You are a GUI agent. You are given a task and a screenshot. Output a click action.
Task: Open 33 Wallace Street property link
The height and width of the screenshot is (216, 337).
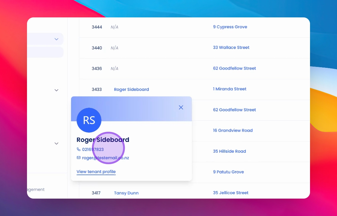pos(231,47)
